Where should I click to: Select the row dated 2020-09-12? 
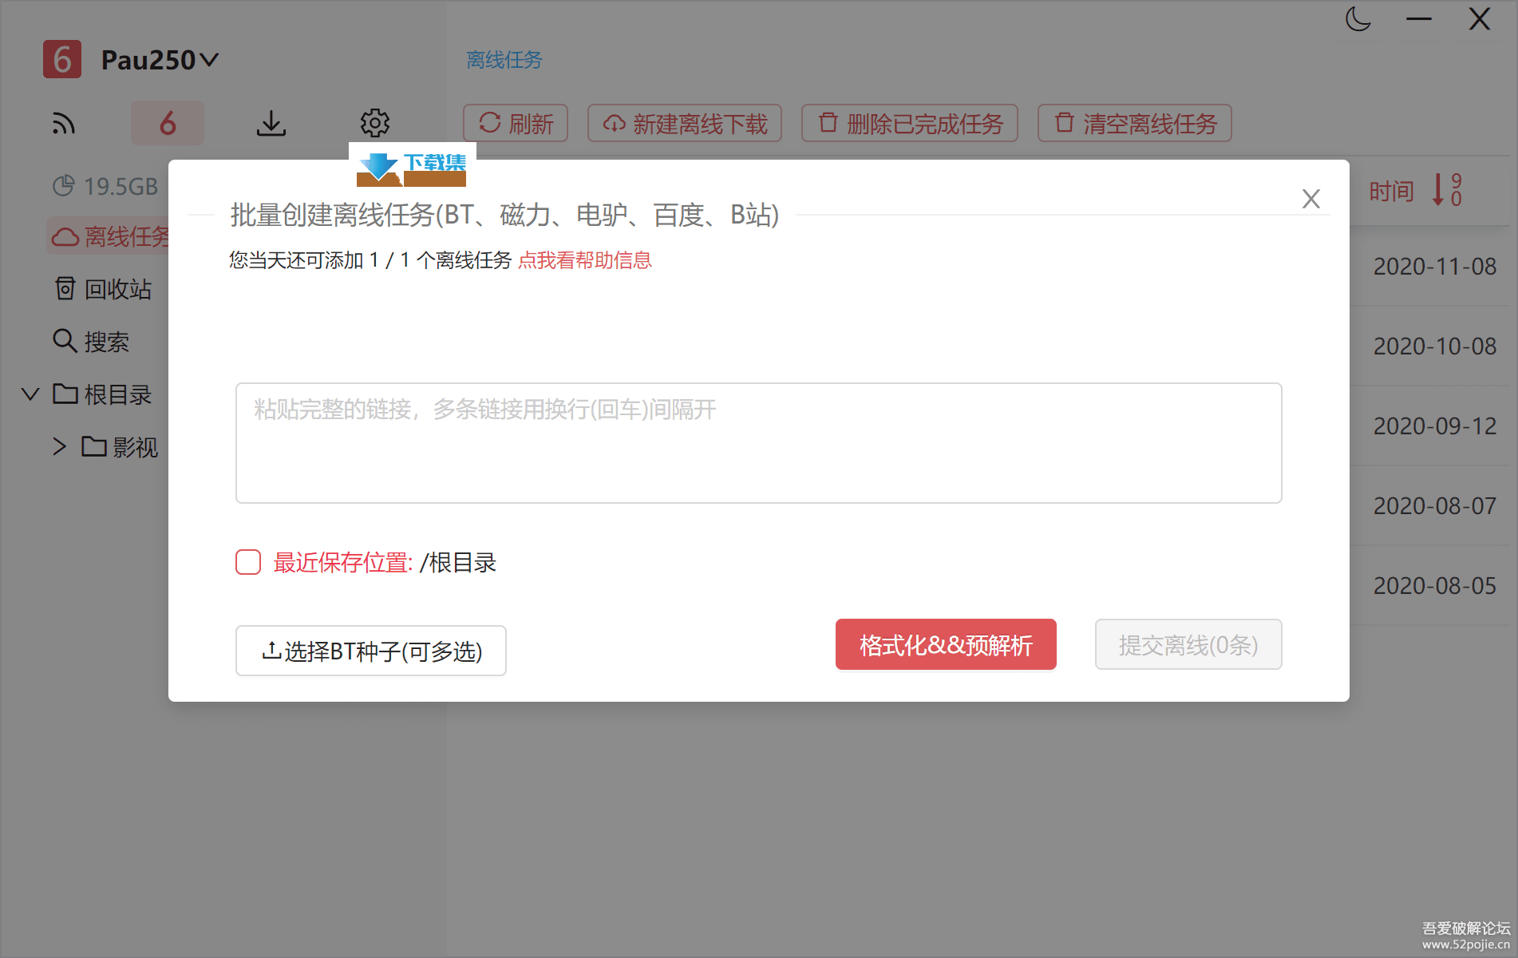click(x=1434, y=426)
